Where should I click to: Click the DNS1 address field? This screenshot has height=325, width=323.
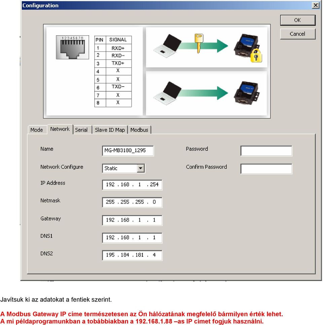[132, 237]
